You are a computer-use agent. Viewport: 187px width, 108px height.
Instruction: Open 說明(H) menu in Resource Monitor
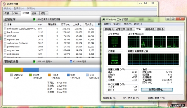(31, 8)
